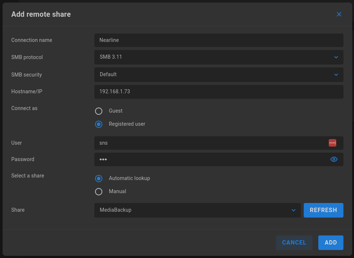Click the Share dropdown chevron arrow

point(293,210)
